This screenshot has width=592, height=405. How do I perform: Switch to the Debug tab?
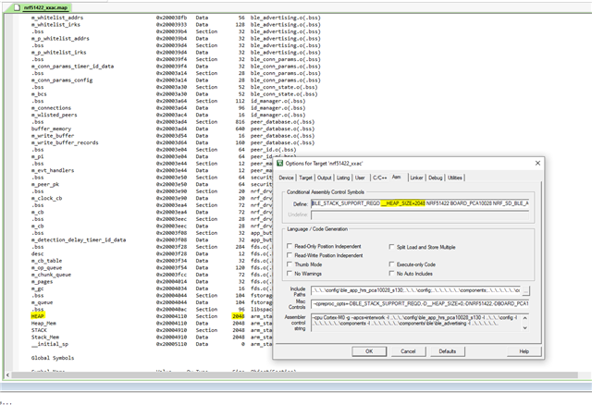pos(436,178)
